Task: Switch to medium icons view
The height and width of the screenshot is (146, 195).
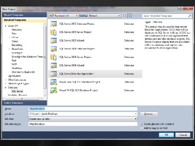Action: coord(129,16)
